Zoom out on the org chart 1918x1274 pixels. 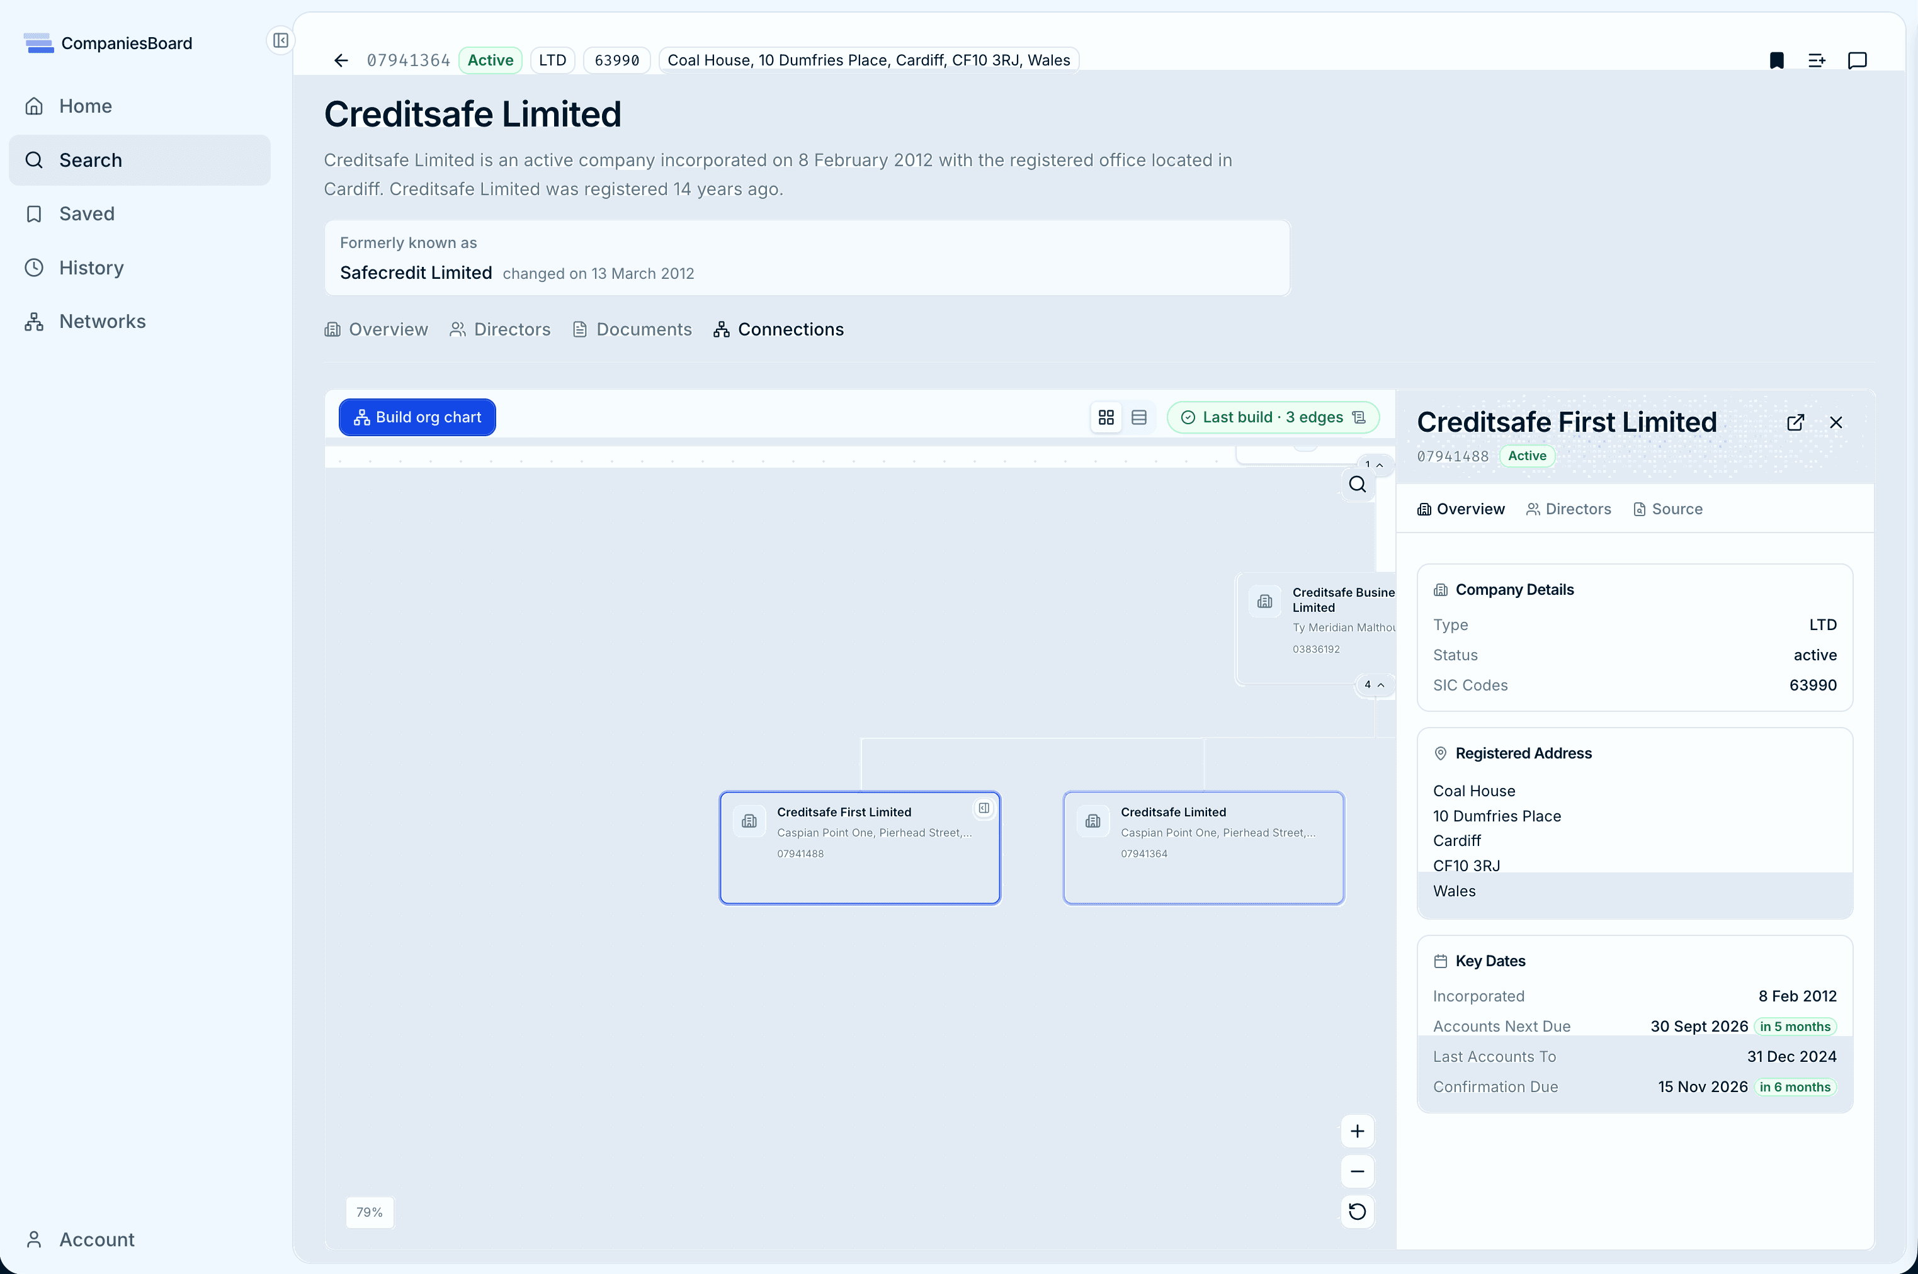[1357, 1171]
